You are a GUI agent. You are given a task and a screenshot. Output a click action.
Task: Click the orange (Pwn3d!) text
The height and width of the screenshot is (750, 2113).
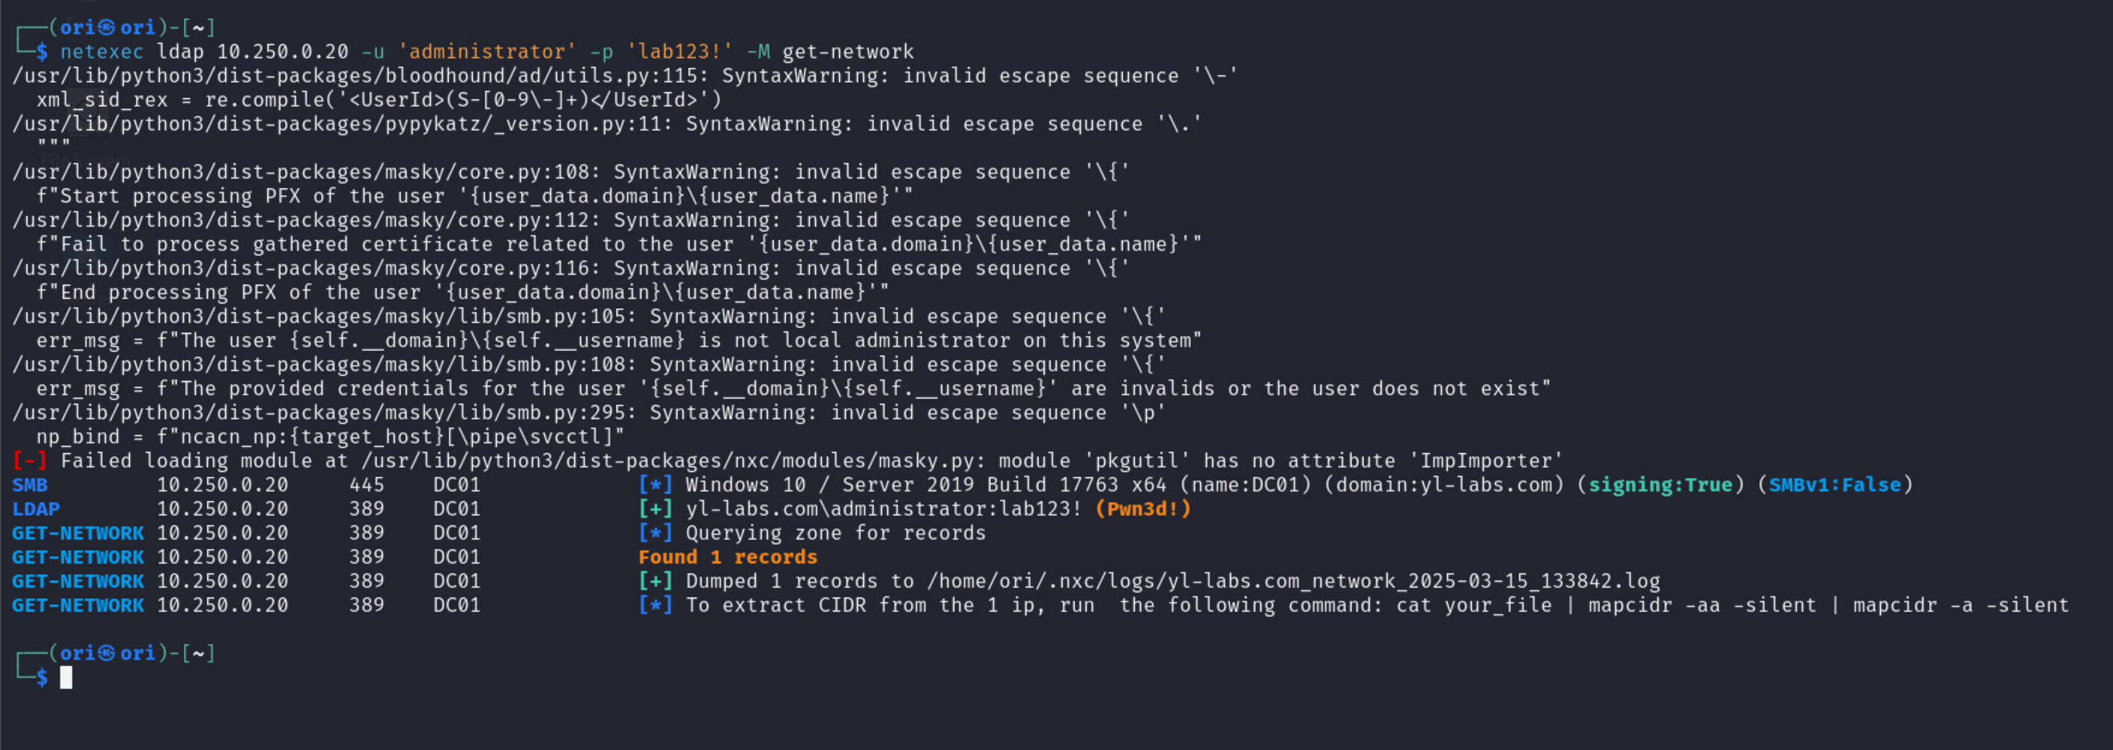point(1143,509)
